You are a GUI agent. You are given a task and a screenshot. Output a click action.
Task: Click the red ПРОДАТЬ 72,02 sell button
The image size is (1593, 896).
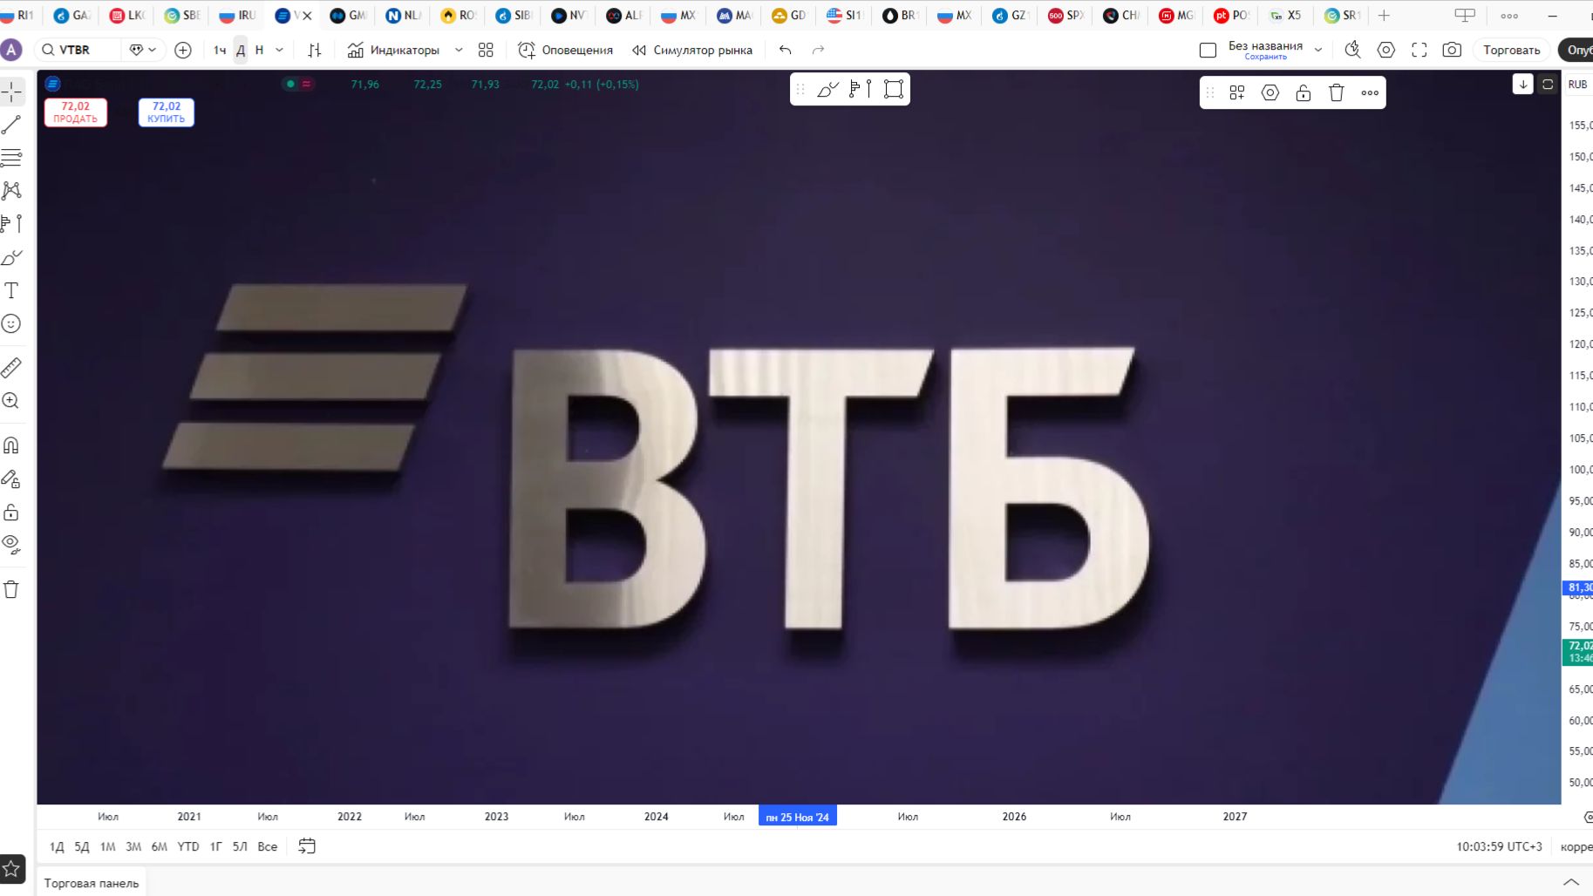click(x=76, y=112)
